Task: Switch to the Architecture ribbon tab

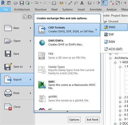Action: [22, 9]
